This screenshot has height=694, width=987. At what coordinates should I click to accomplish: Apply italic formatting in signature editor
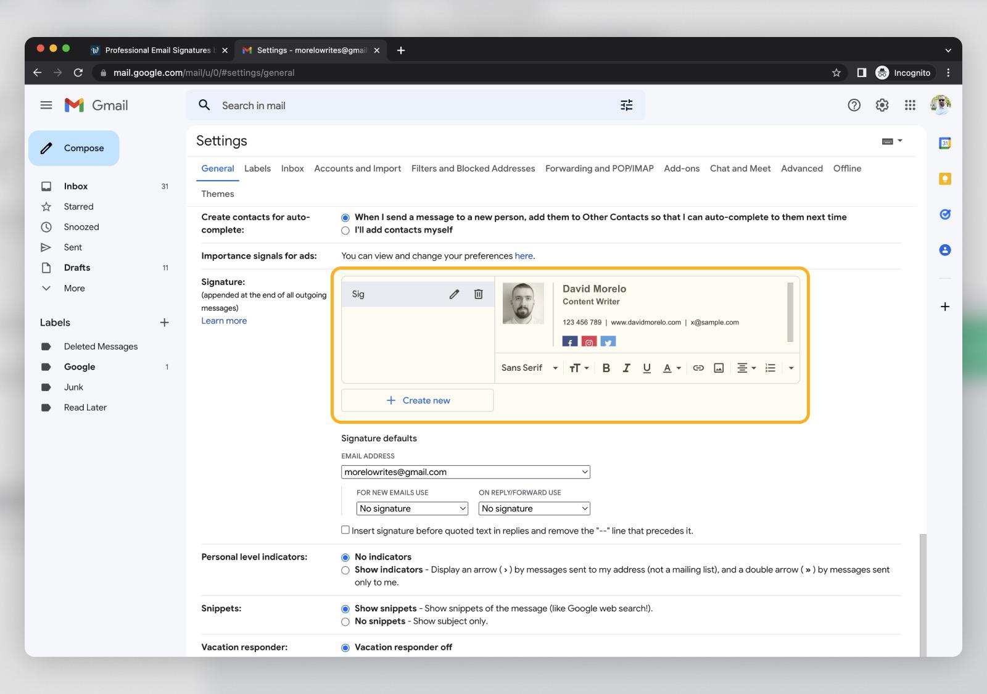coord(626,367)
